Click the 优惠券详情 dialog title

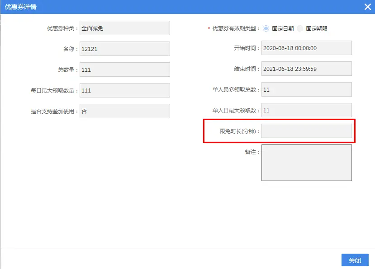(21, 7)
